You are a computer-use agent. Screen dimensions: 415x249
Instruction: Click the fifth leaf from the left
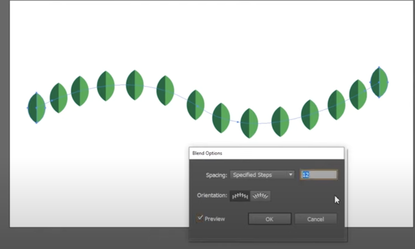135,85
